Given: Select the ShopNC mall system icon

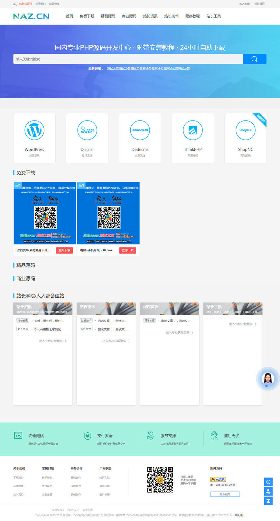Looking at the screenshot, I should 246,130.
